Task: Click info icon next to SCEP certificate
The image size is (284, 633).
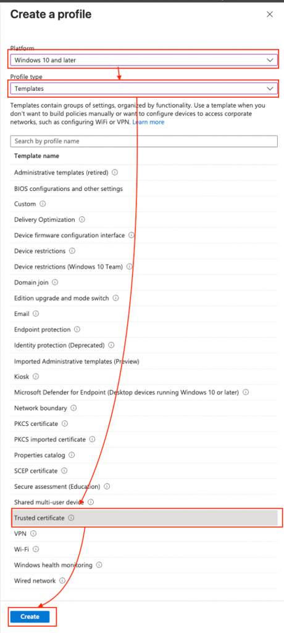Action: [x=64, y=470]
